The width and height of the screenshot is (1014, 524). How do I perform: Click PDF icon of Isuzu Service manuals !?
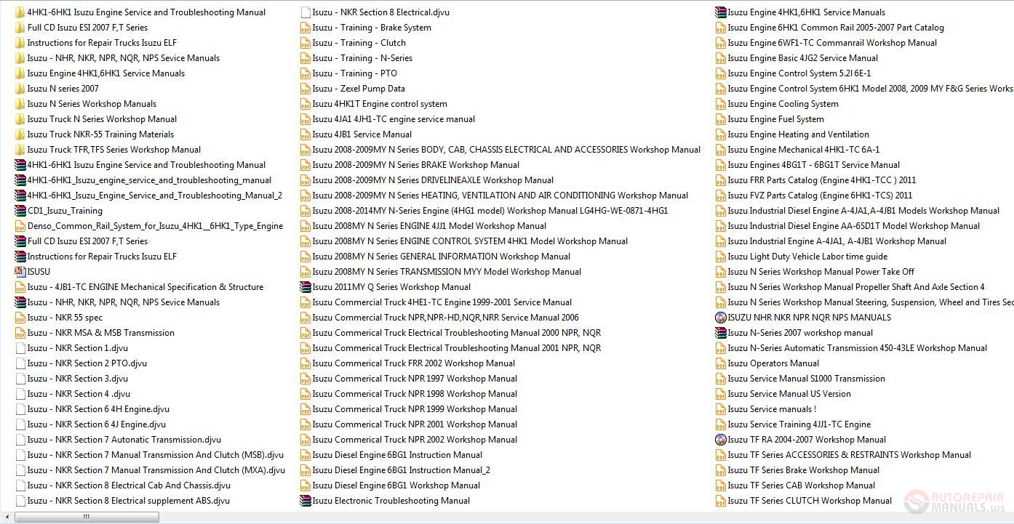click(x=721, y=409)
